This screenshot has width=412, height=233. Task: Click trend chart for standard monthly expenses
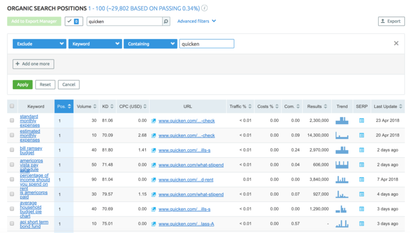point(342,120)
